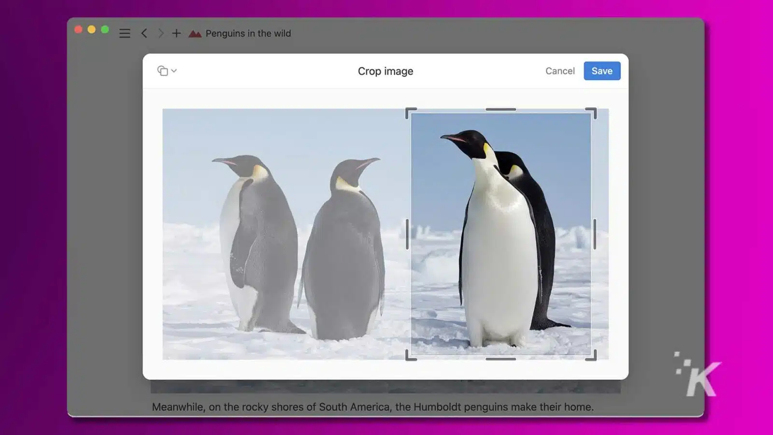Open the crop preset dropdown chevron
Viewport: 773px width, 435px height.
coord(173,71)
